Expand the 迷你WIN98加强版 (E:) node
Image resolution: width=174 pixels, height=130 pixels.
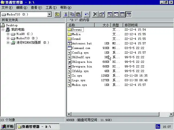click(8, 43)
